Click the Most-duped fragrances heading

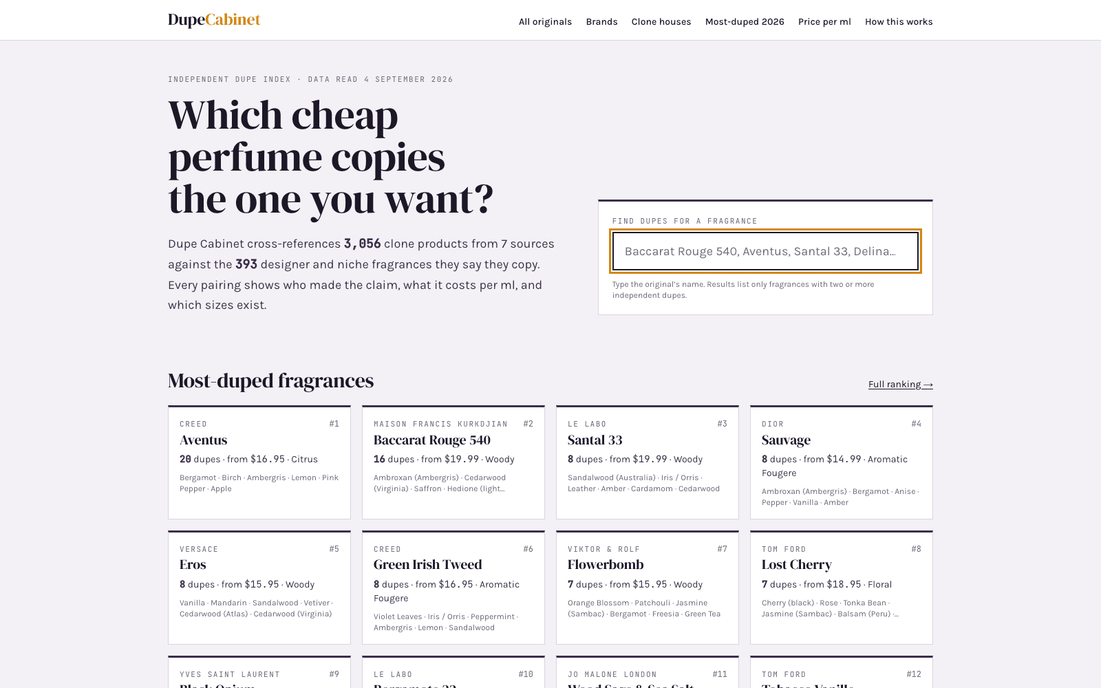coord(270,380)
